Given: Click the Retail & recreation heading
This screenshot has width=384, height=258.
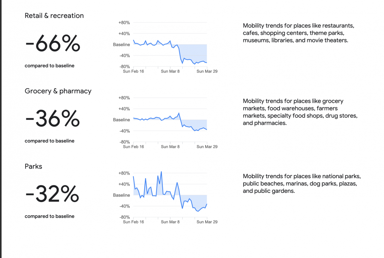Looking at the screenshot, I should click(54, 16).
